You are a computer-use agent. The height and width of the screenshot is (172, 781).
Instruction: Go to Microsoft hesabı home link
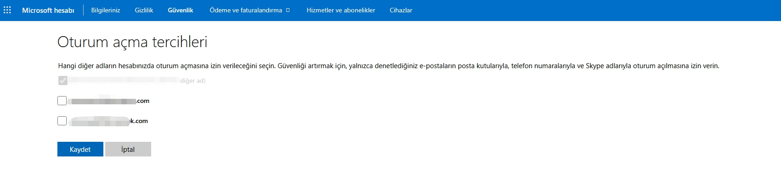48,10
